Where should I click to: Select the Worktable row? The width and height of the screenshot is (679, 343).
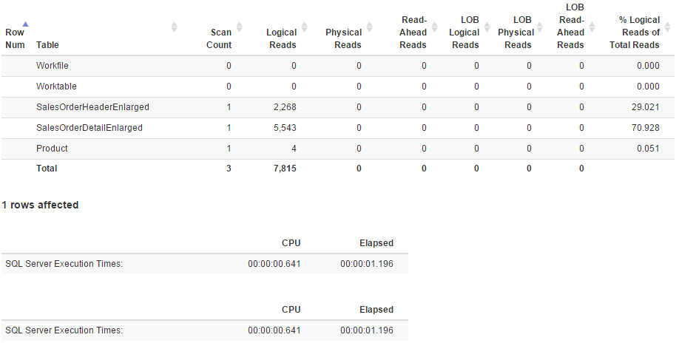point(338,86)
